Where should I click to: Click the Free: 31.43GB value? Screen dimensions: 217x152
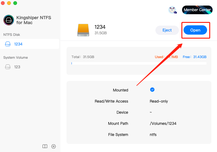tap(194, 57)
